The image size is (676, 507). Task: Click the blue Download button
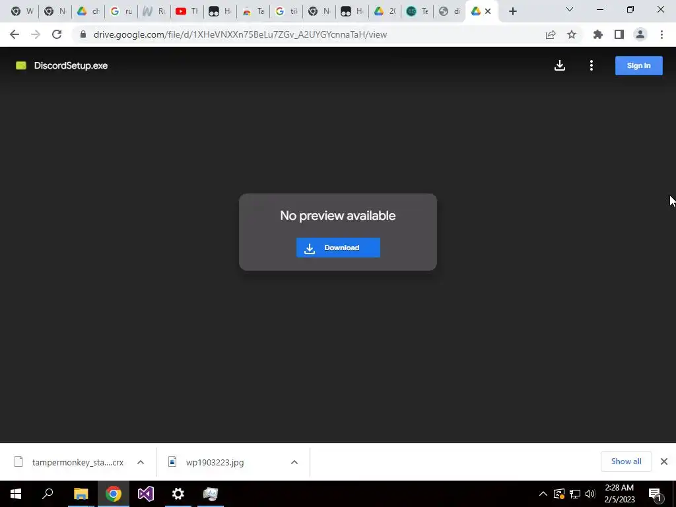[x=338, y=248]
